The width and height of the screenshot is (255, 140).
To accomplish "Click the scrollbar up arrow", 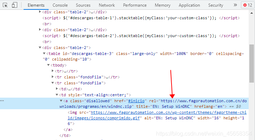I will [251, 13].
